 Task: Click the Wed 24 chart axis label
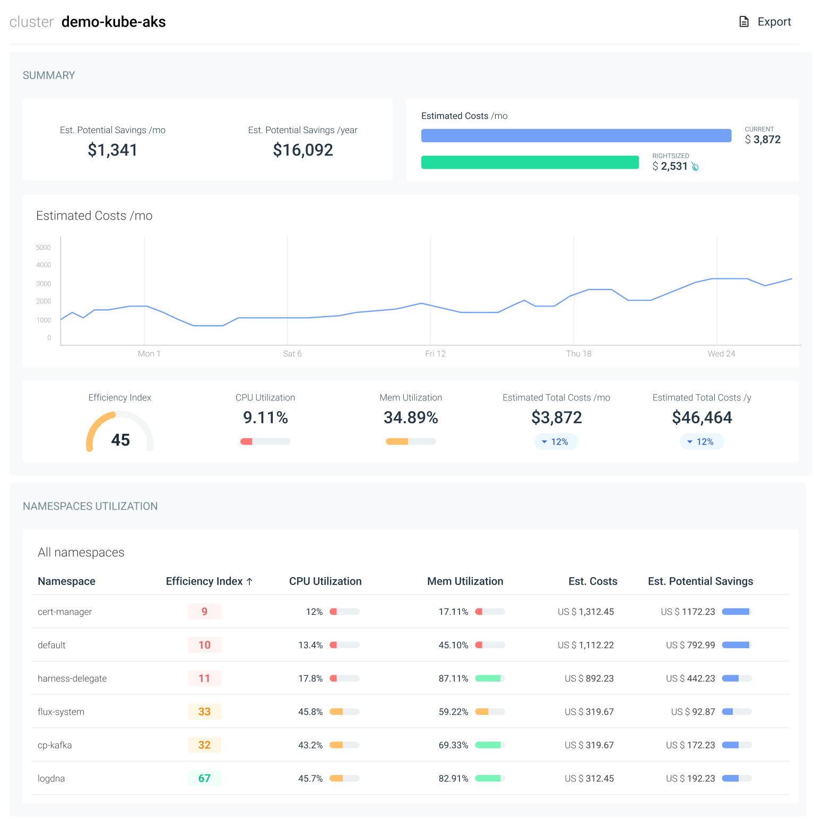tap(721, 354)
